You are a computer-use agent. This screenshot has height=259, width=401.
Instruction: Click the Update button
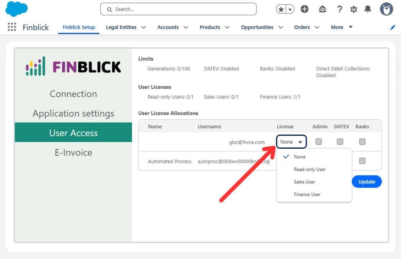pos(367,182)
